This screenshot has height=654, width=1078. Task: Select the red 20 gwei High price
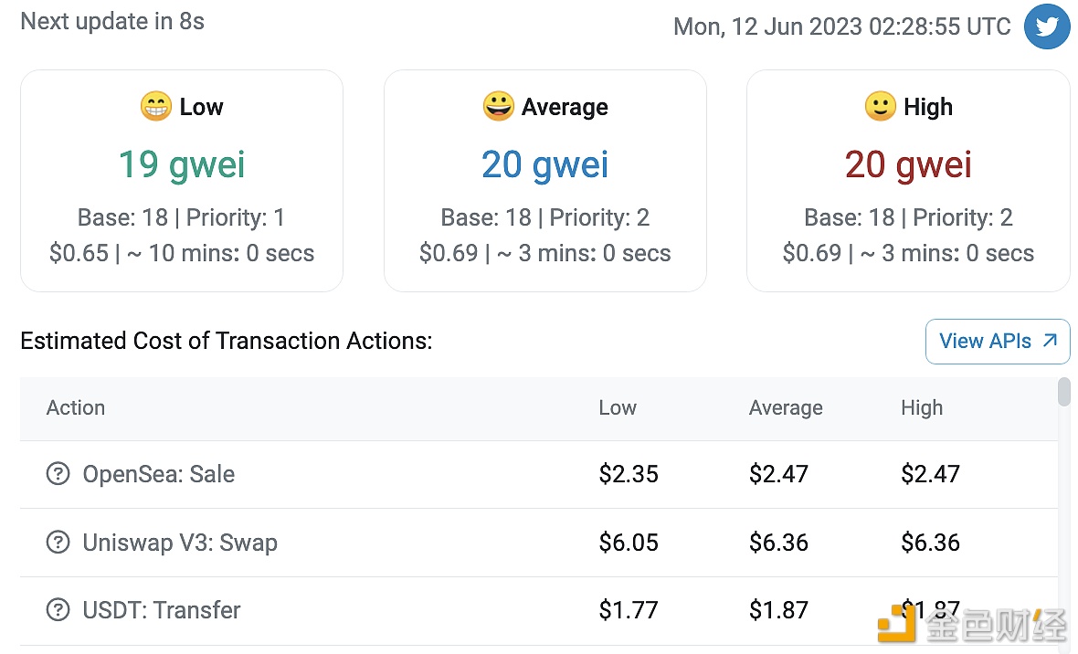908,165
